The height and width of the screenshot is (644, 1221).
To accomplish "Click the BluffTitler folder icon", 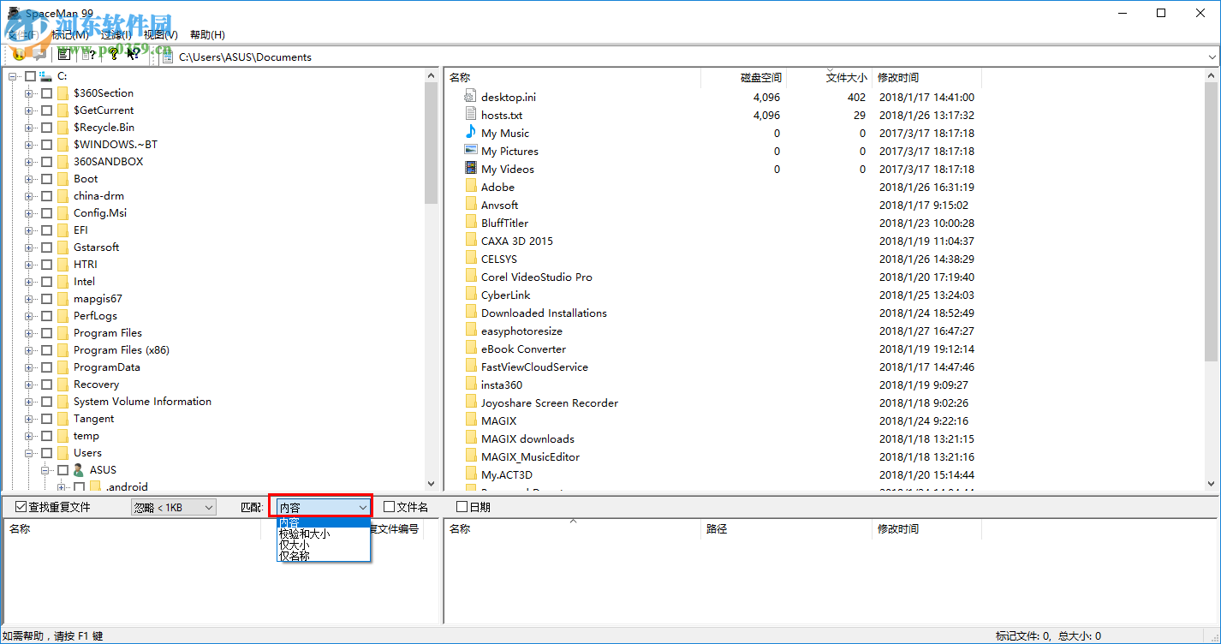I will 470,223.
